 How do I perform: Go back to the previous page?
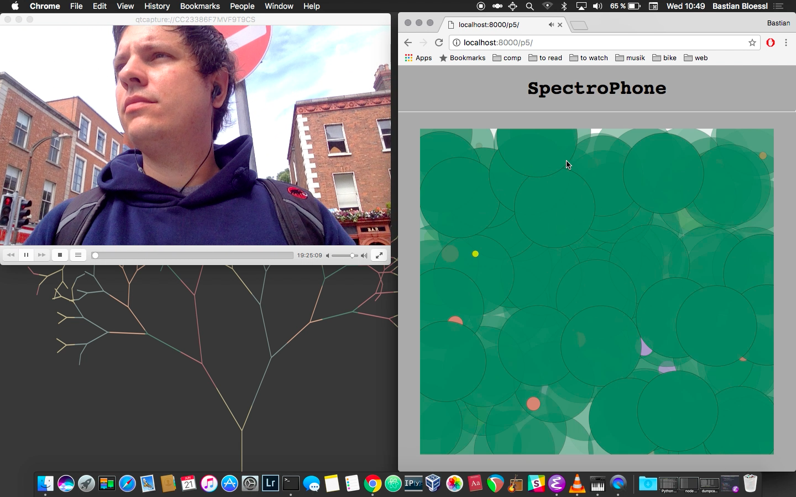(x=408, y=43)
